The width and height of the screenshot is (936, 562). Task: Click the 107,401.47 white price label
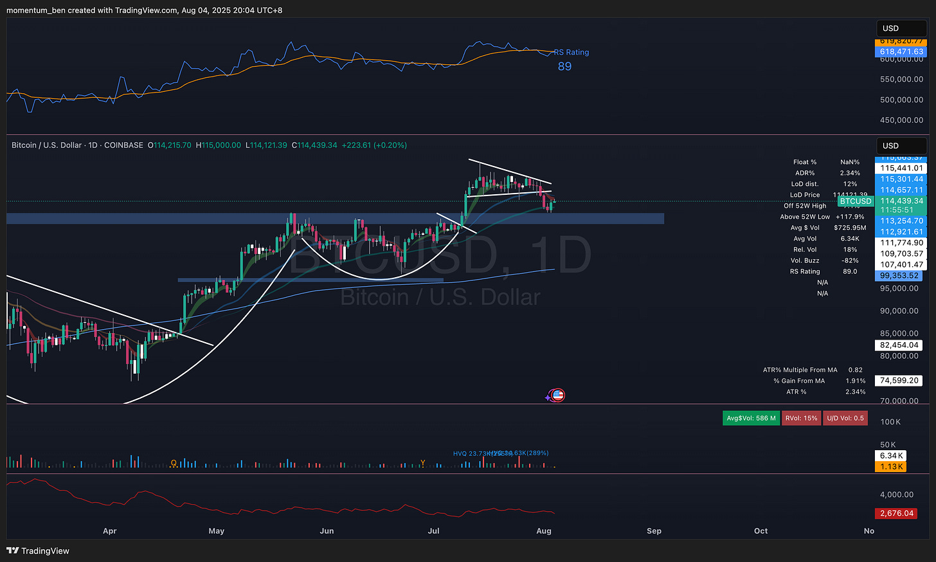click(901, 264)
